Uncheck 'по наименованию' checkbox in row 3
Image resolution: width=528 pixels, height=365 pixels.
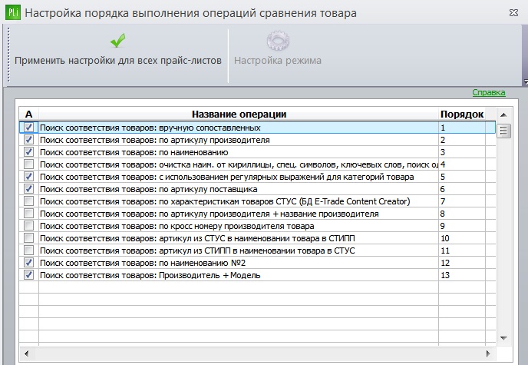(29, 152)
